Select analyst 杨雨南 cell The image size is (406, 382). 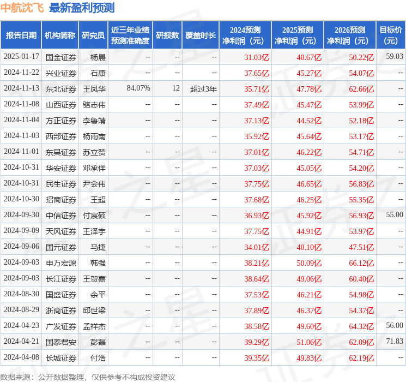[93, 136]
